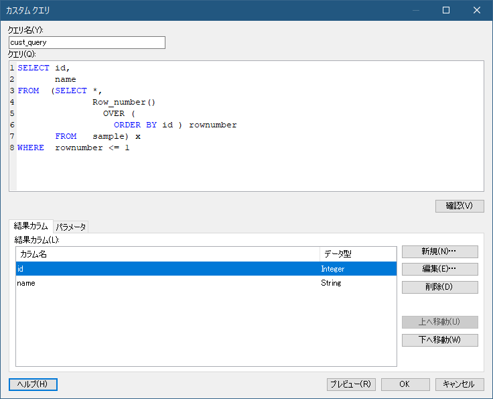
Task: Click the String data type cell
Action: tap(331, 283)
